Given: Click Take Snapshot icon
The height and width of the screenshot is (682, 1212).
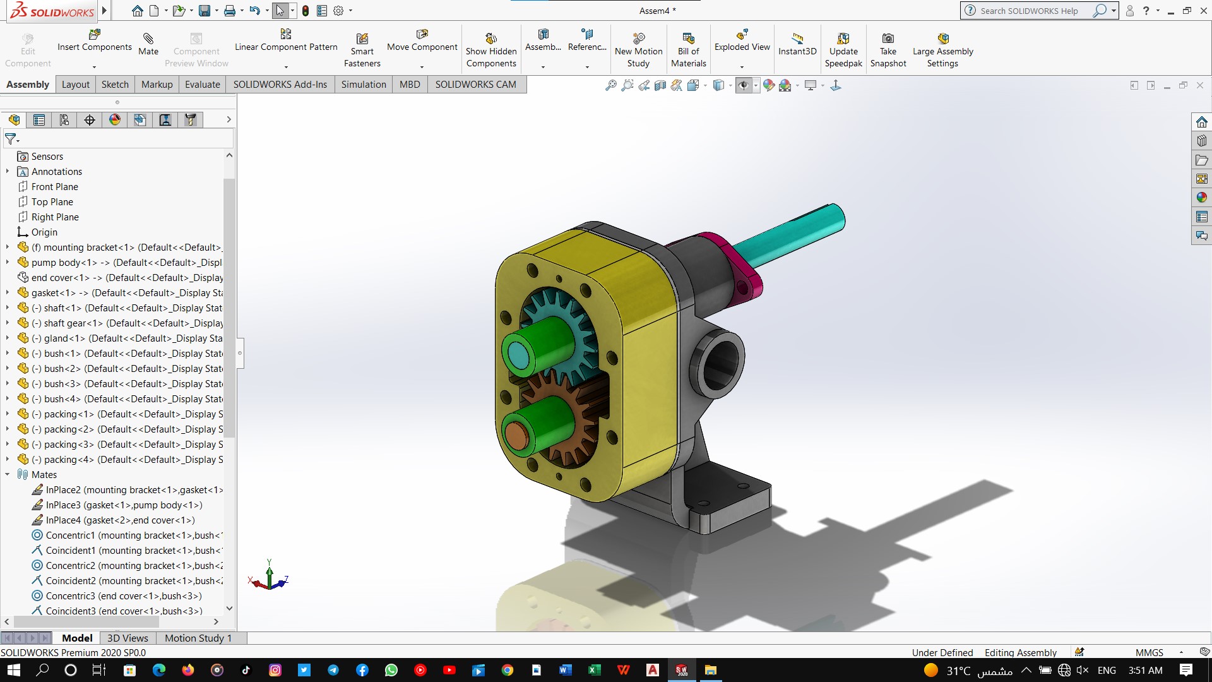Looking at the screenshot, I should (888, 39).
